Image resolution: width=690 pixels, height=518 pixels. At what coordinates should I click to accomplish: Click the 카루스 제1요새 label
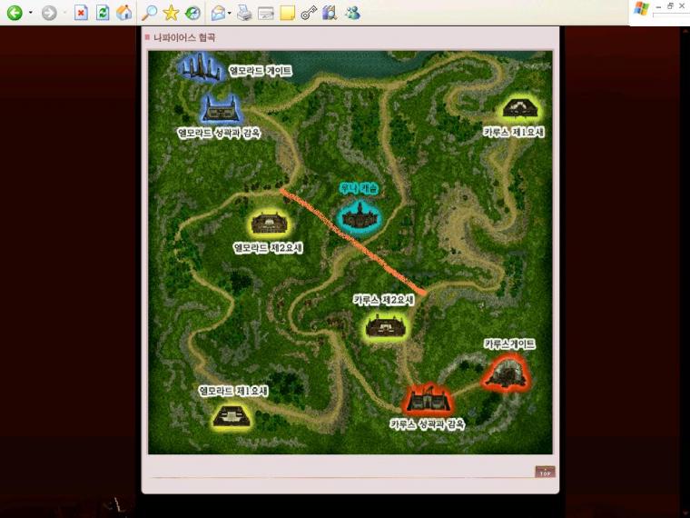[514, 131]
